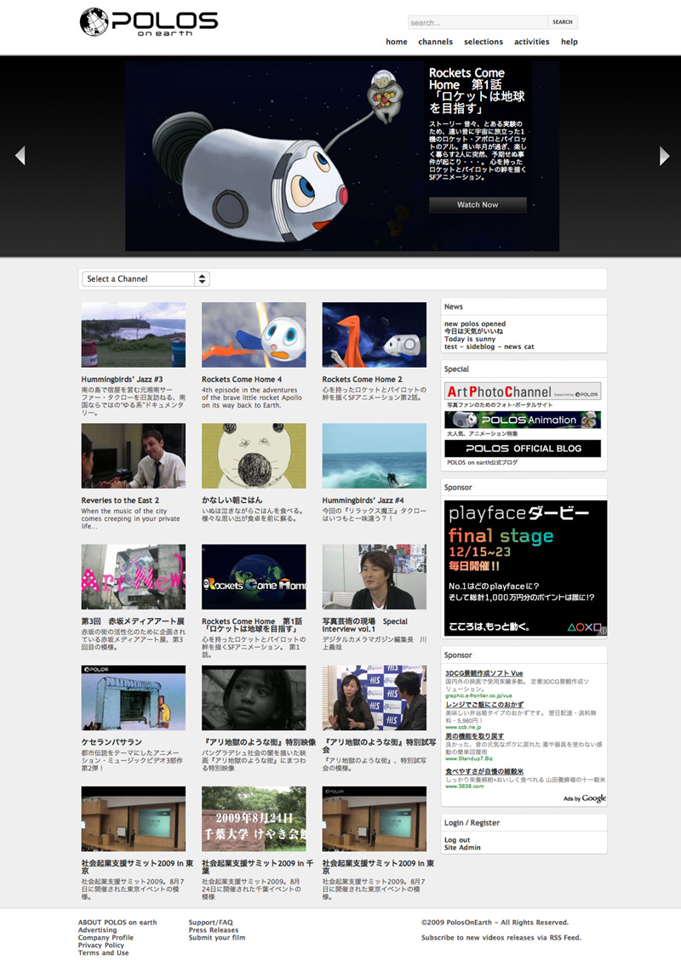Click the Hummingbirds' Jazz #3 title link
The height and width of the screenshot is (972, 681).
point(122,380)
